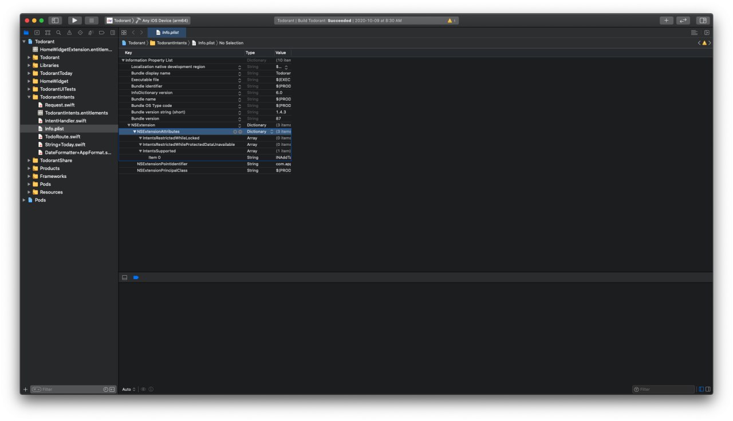Show only source-controlled files filter
This screenshot has width=733, height=421.
112,390
